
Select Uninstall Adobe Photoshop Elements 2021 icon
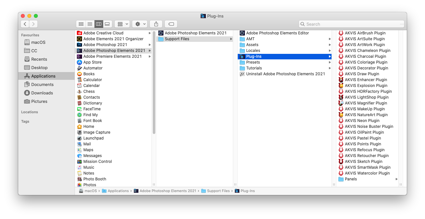(x=242, y=74)
